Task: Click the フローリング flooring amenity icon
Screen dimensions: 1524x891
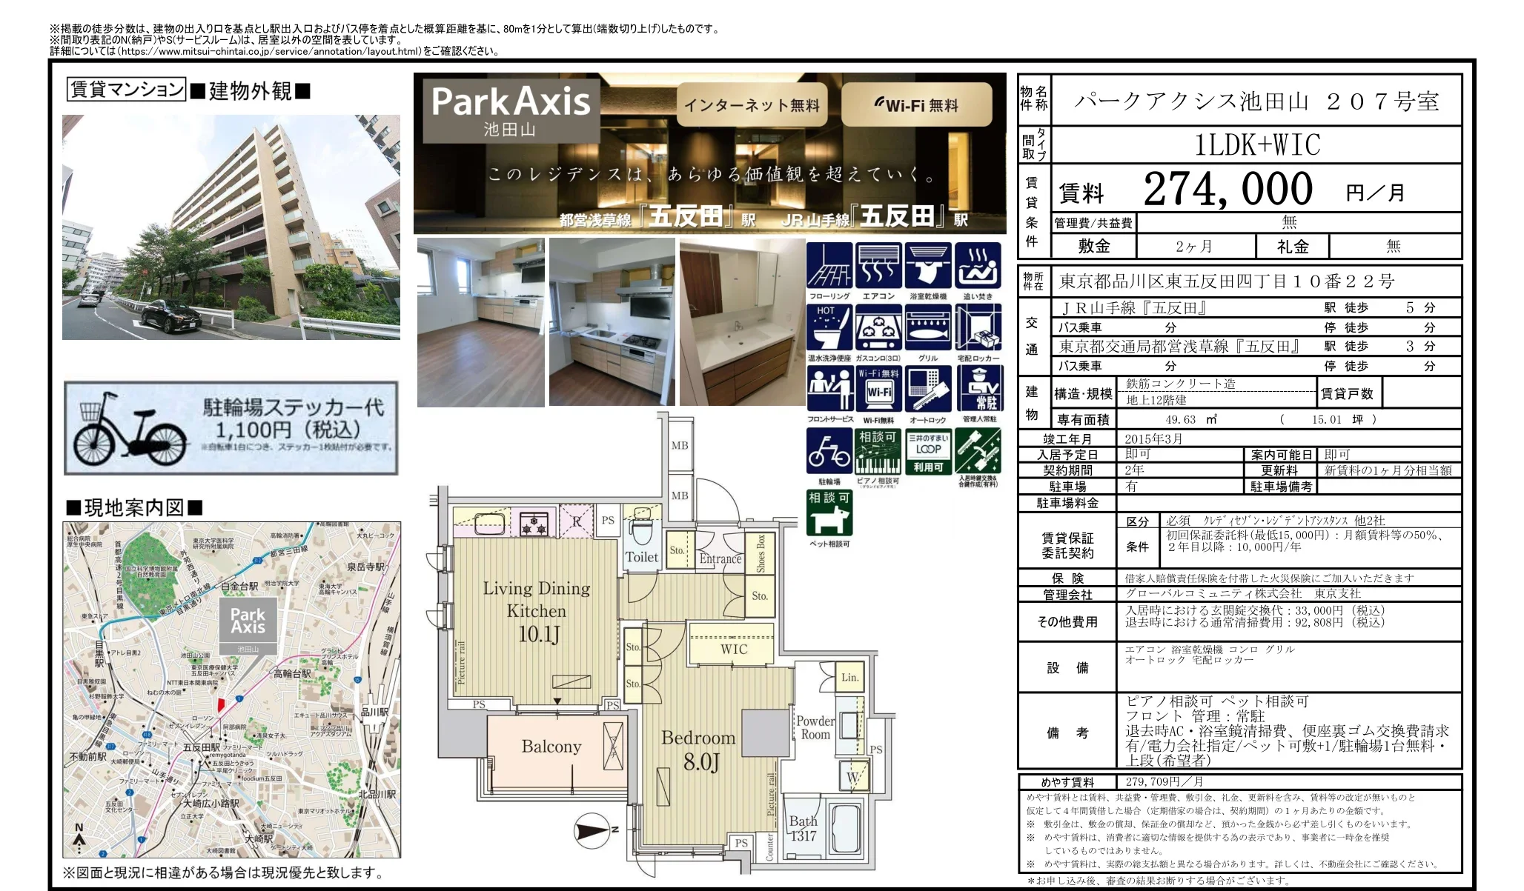Action: point(829,265)
